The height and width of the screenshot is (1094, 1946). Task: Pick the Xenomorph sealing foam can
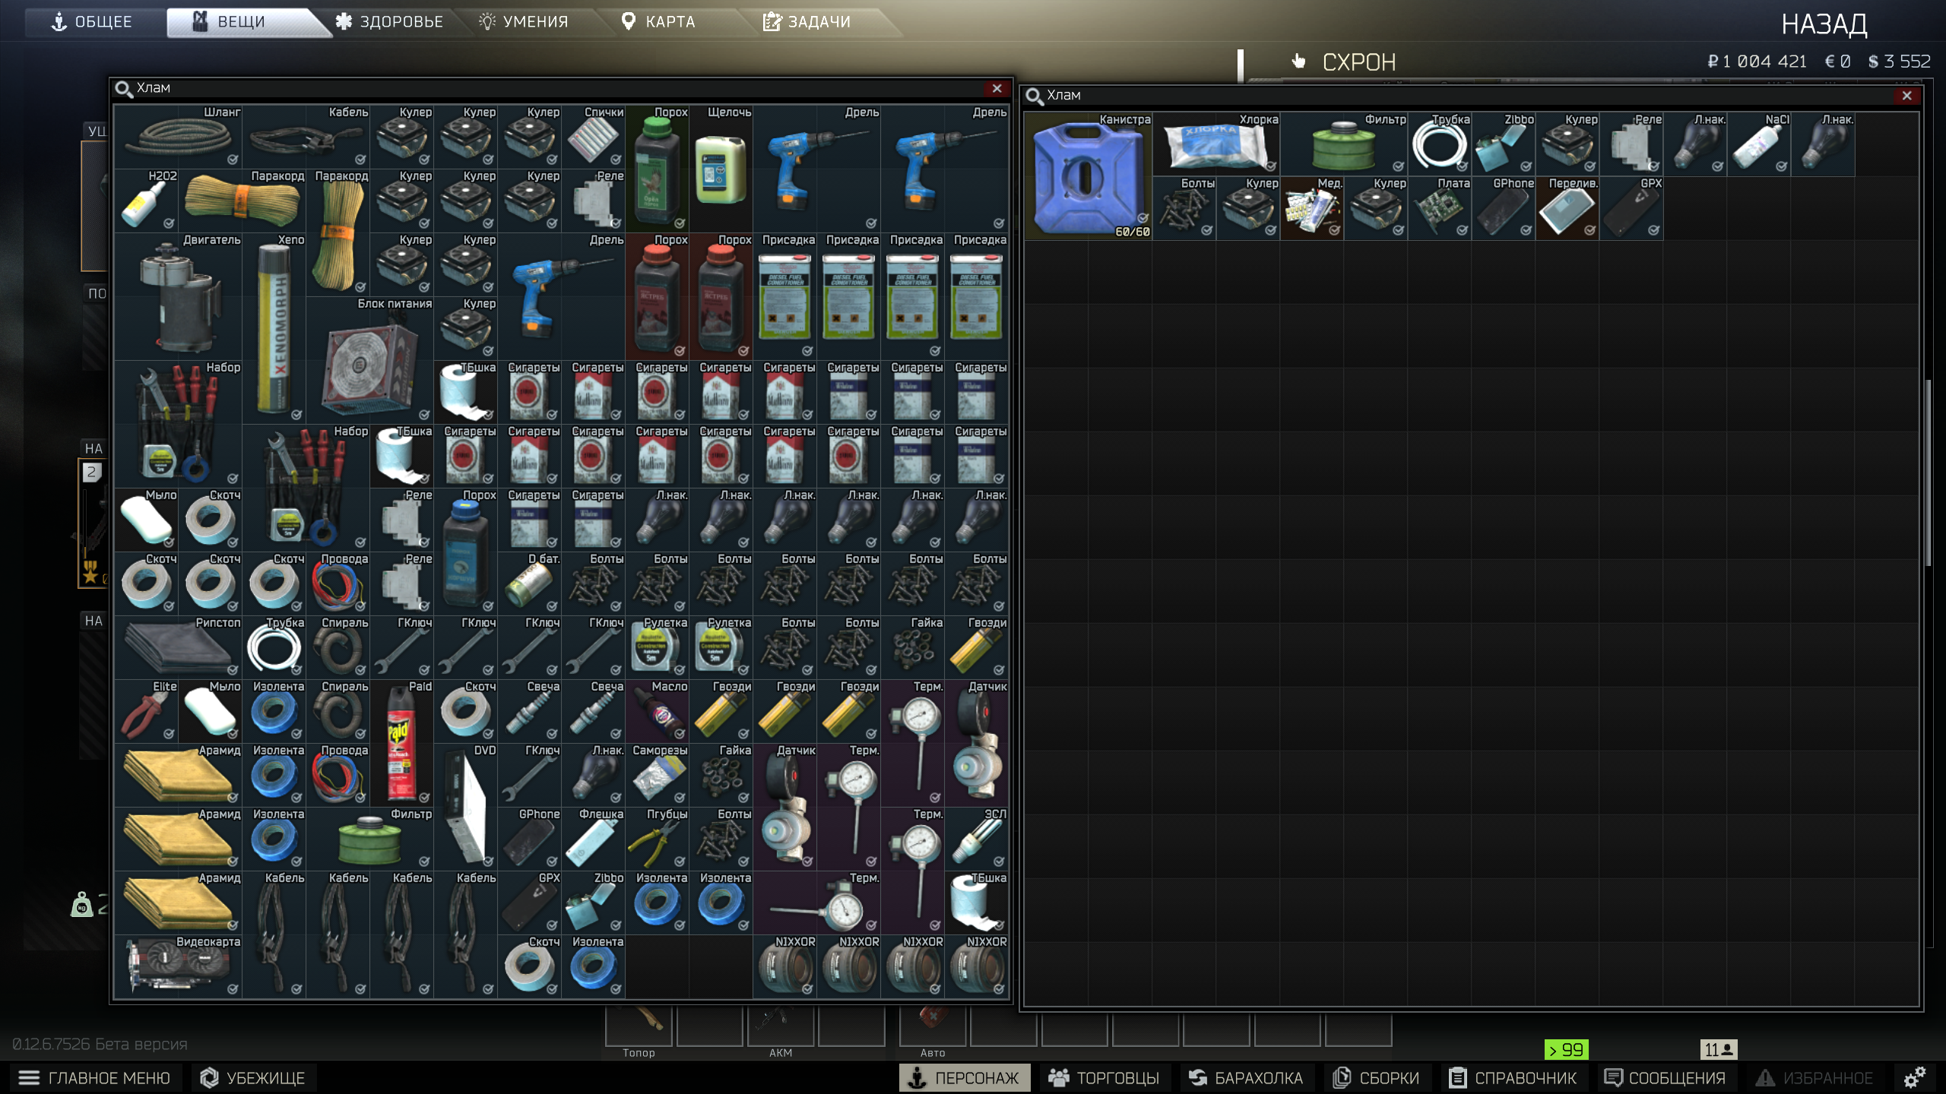[x=274, y=328]
